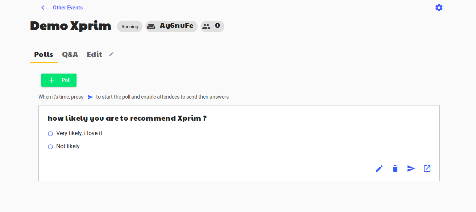Screen dimensions: 476x212
Task: Click the pencil icon beside Edit tab
Action: coord(111,54)
